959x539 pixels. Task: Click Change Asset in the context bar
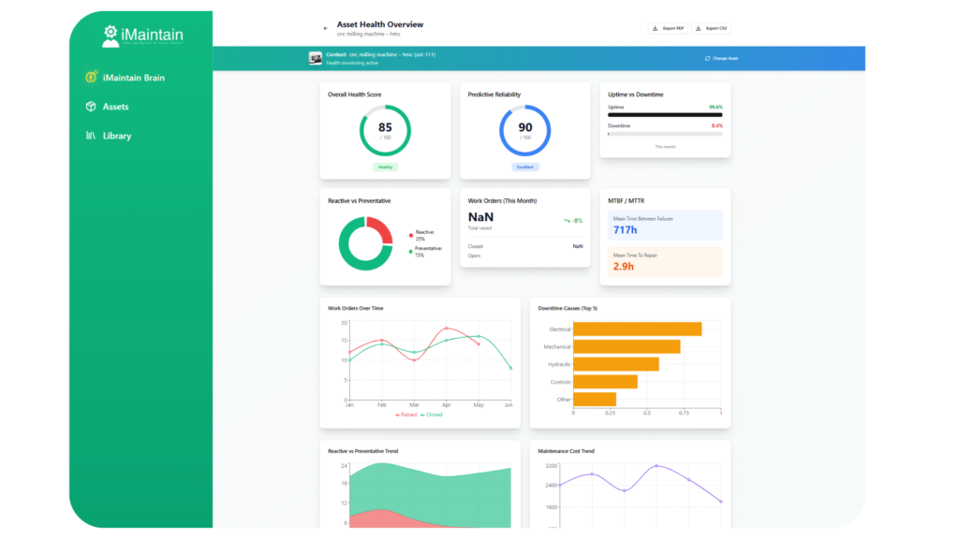click(721, 58)
